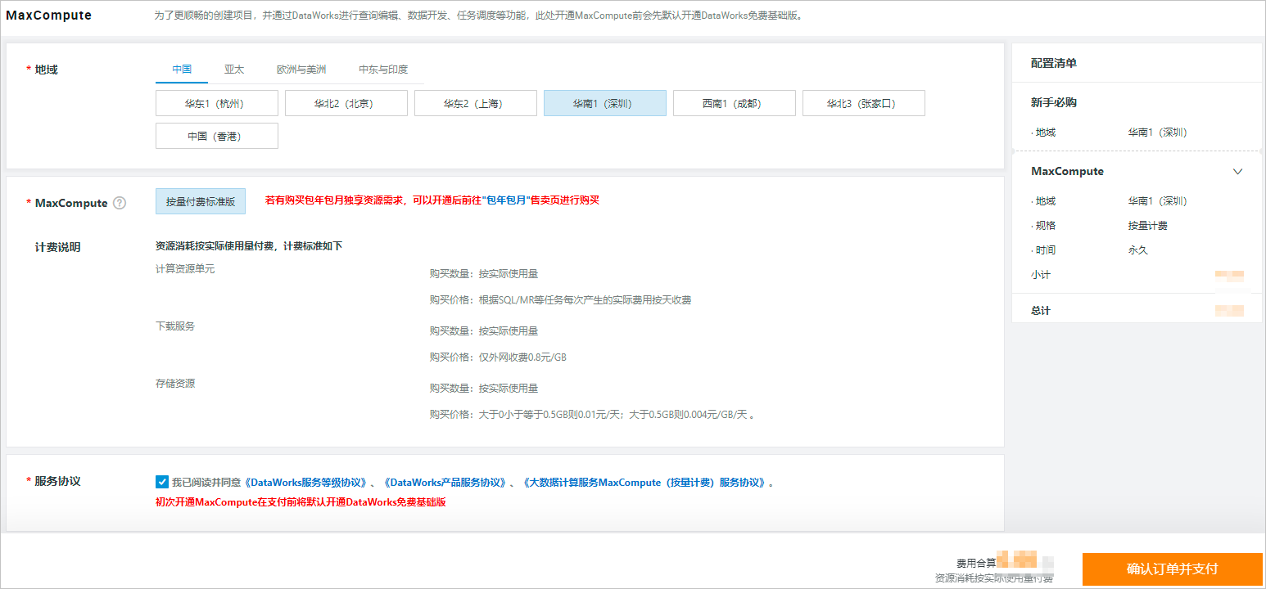
Task: Select region 华北3（张家口）
Action: click(864, 103)
